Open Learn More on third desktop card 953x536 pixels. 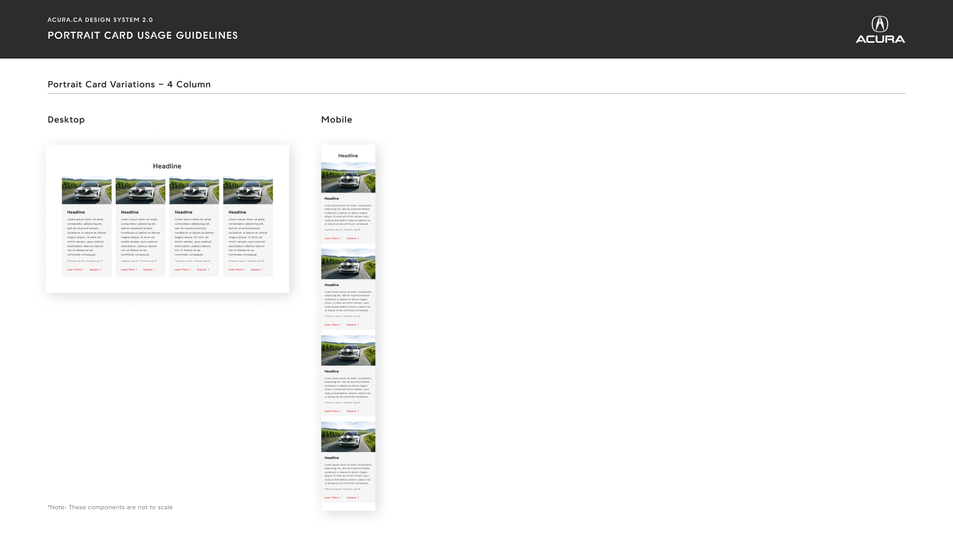(x=183, y=269)
